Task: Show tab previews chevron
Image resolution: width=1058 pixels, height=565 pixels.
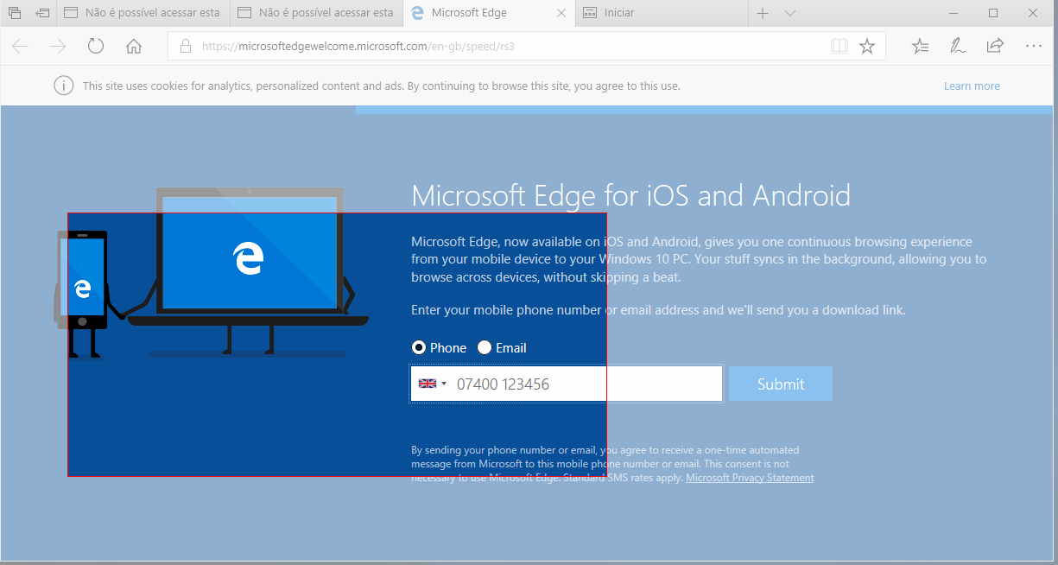Action: pos(789,13)
